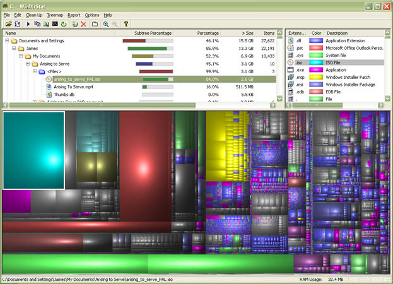
Task: Click the extension list scroll down arrow
Action: [387, 98]
